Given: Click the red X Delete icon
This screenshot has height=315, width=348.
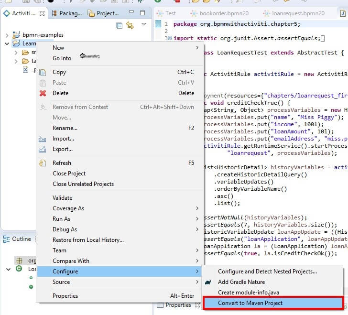Looking at the screenshot, I should [x=43, y=93].
